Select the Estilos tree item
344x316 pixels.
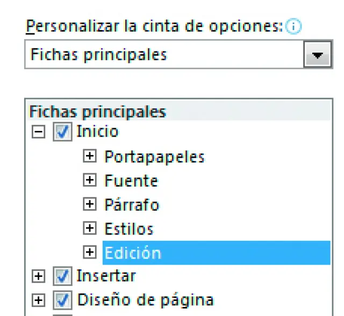coord(129,229)
